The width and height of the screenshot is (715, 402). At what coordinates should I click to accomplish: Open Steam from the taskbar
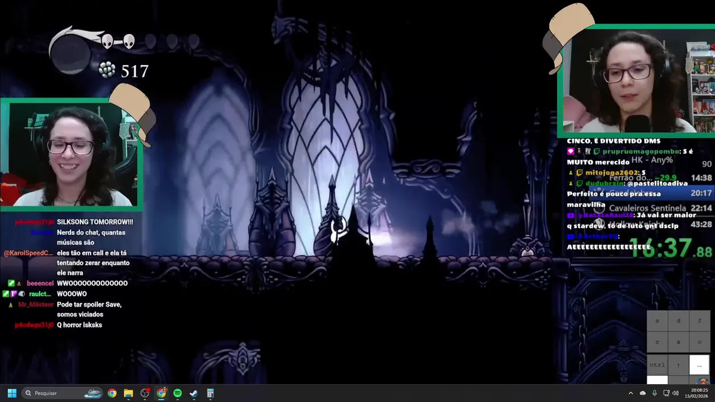(194, 393)
